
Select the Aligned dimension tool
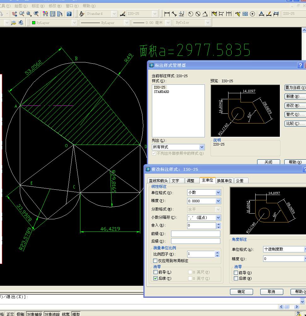[174, 14]
